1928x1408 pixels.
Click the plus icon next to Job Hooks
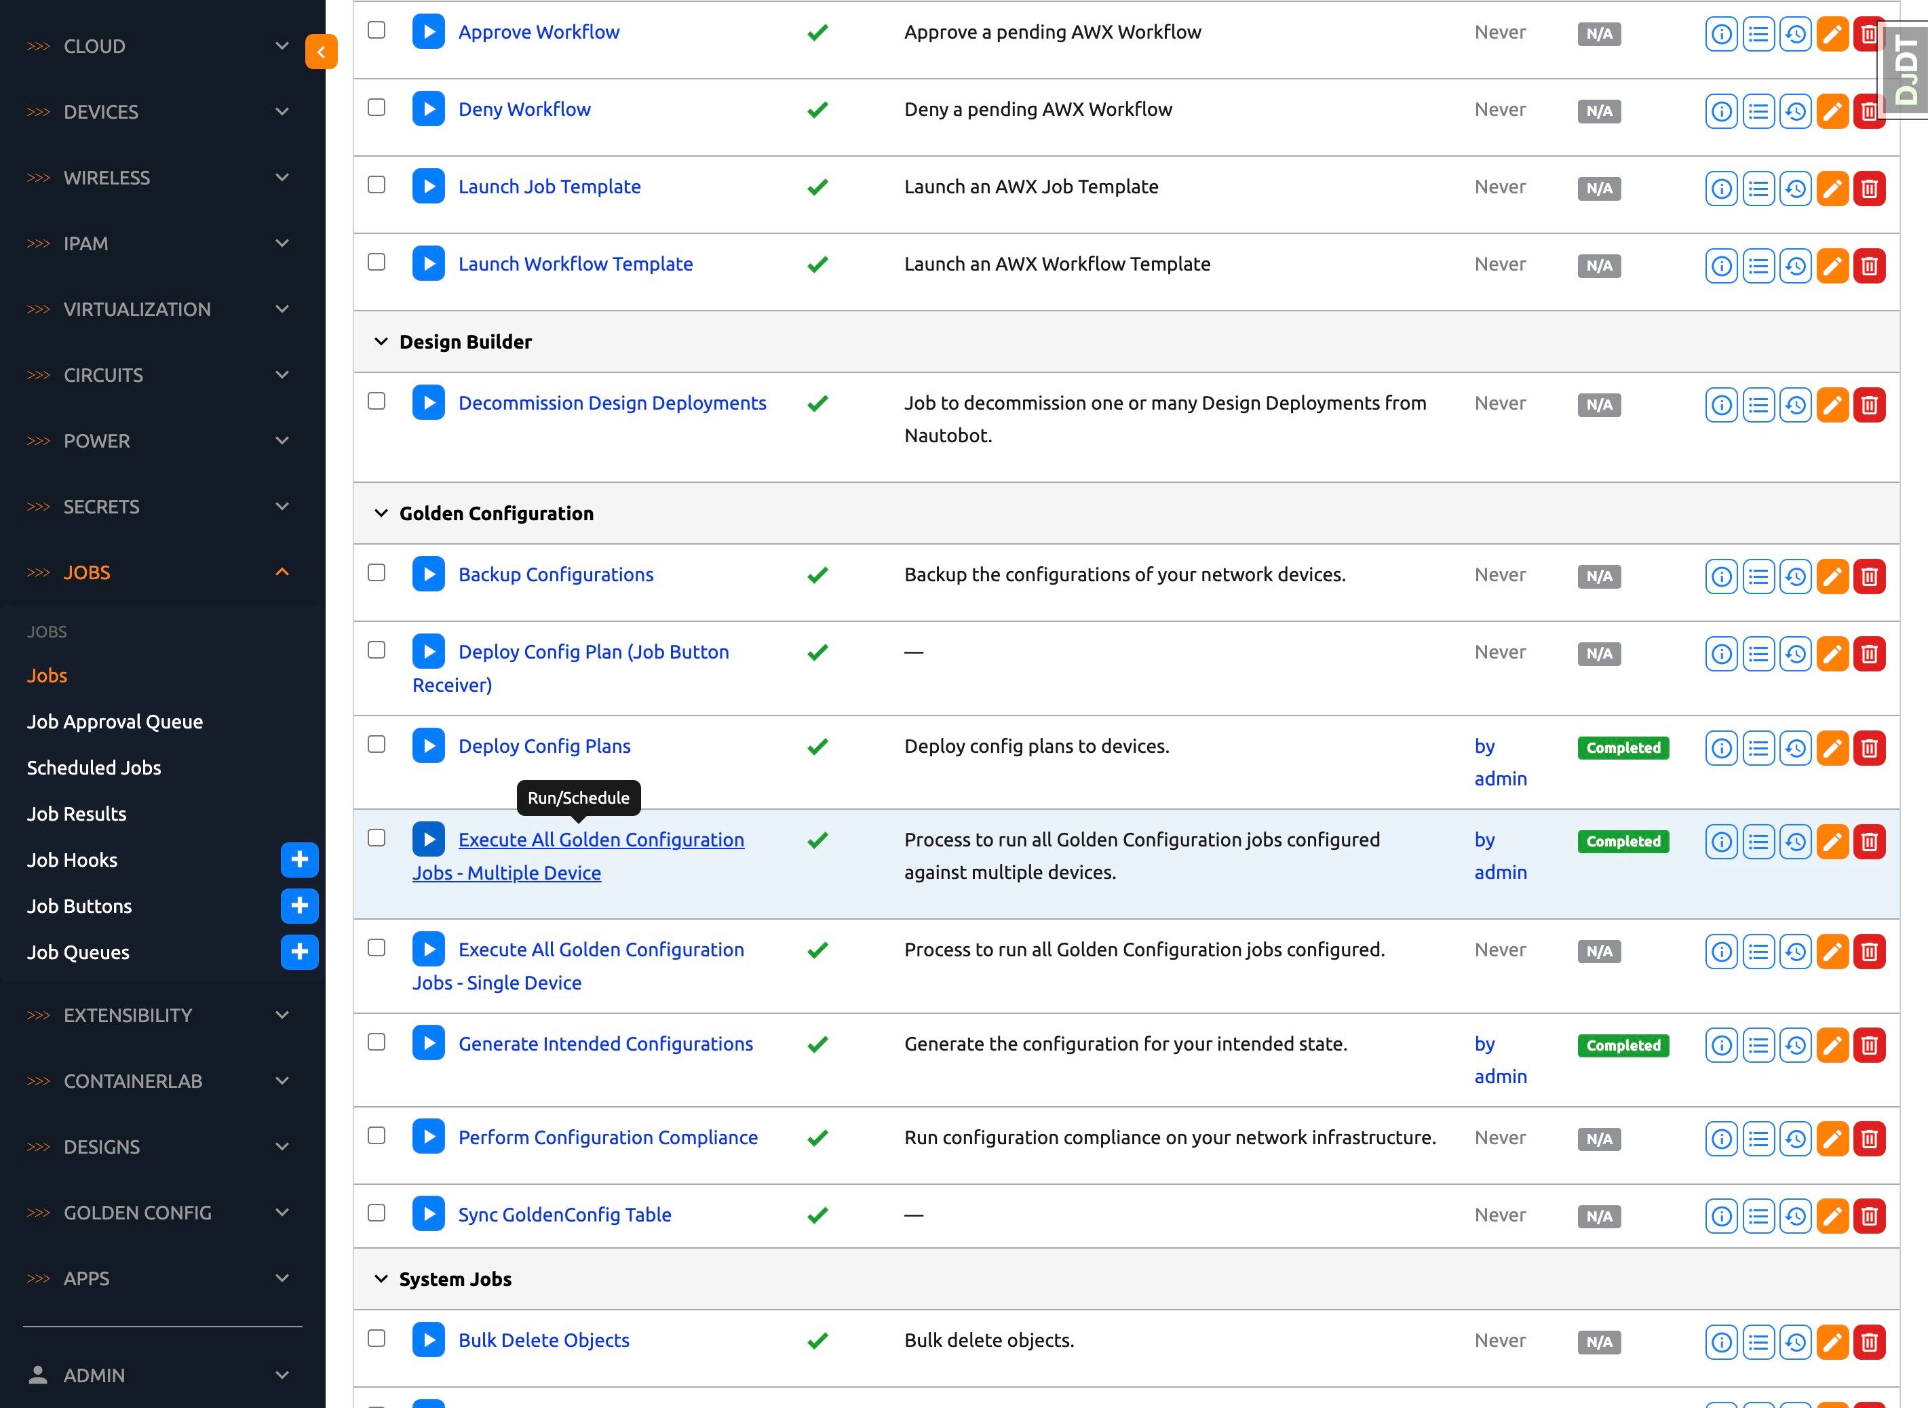pos(299,859)
